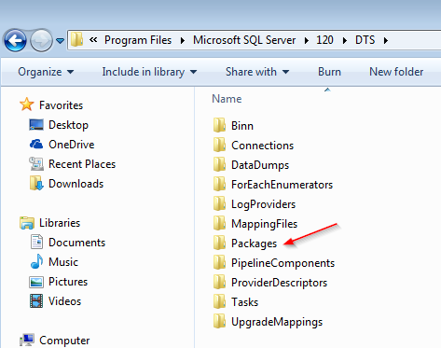Select the DataDumps folder icon

219,164
